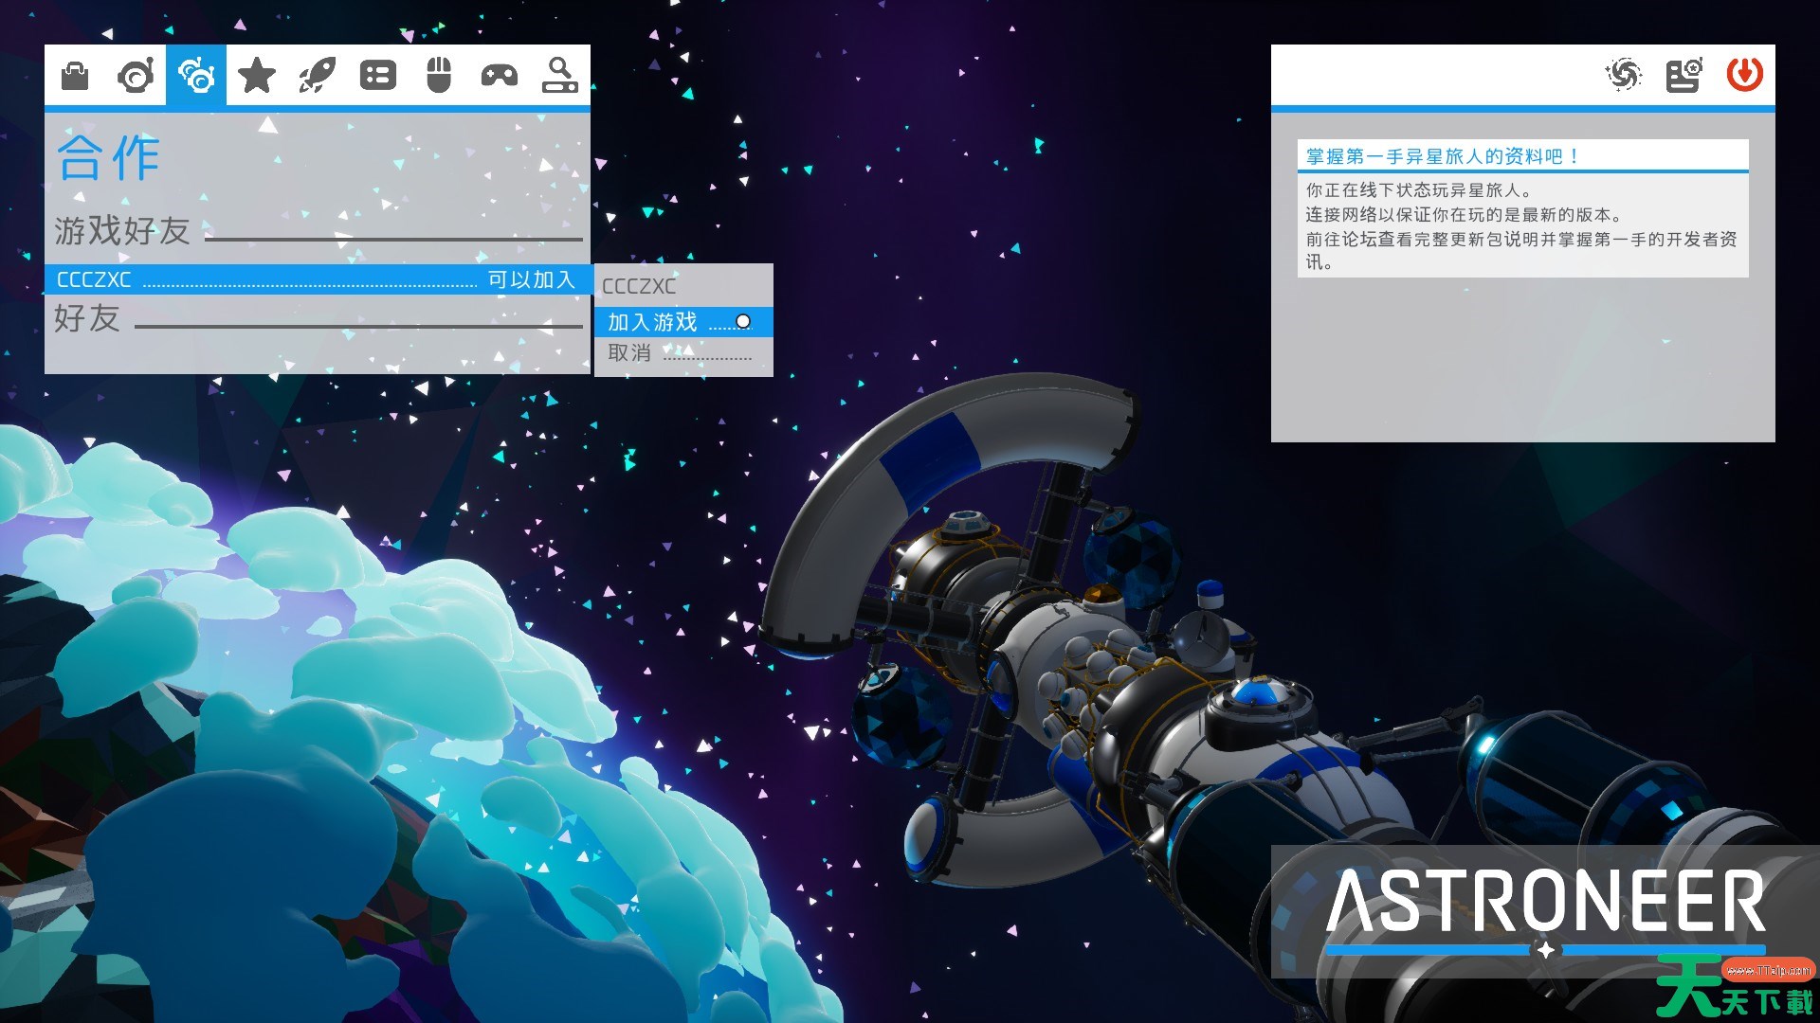
Task: Open the credits panel icon
Action: click(x=1683, y=75)
